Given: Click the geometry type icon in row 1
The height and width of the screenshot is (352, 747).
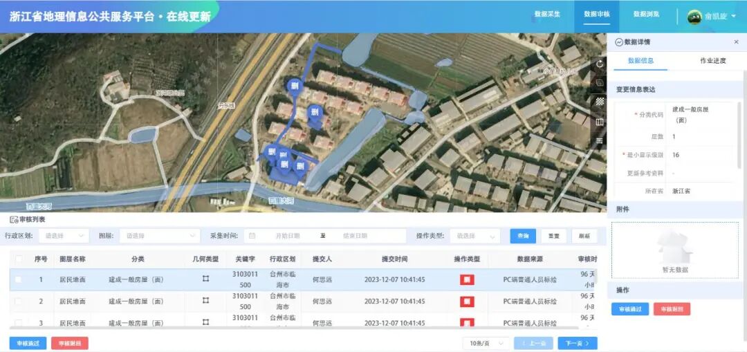Looking at the screenshot, I should [x=205, y=279].
